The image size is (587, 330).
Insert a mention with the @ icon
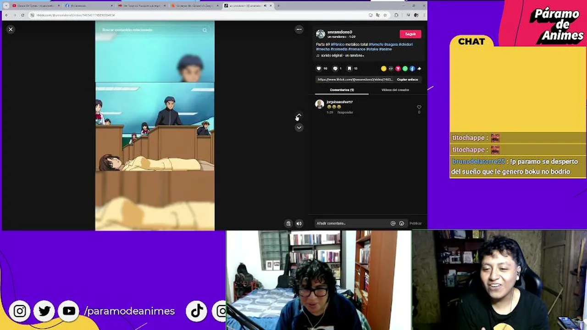tap(393, 224)
